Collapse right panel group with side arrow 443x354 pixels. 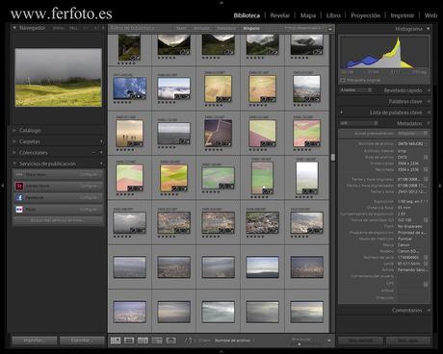440,186
